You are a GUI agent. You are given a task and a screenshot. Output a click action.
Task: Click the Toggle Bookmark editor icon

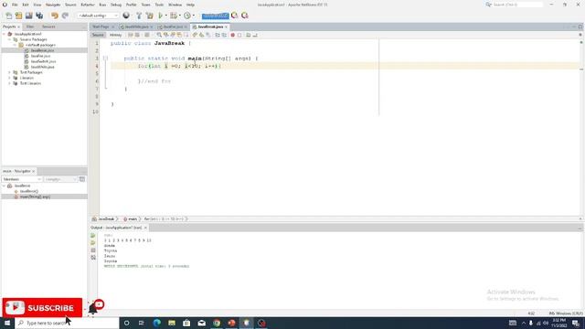208,35
